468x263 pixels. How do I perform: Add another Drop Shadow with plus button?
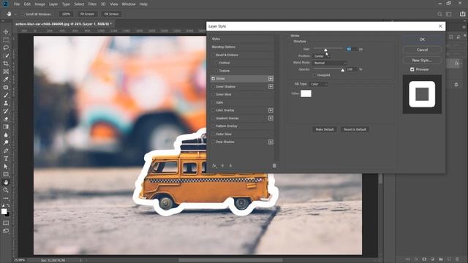271,142
